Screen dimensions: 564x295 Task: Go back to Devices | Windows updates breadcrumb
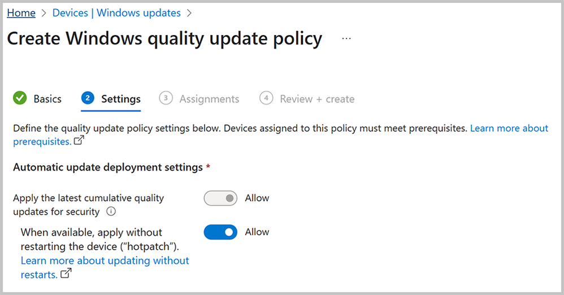pos(116,12)
